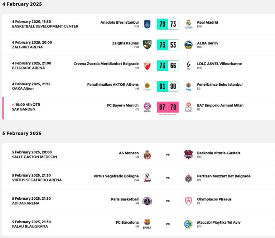This screenshot has height=238, width=275.
Task: Click the Anadolu Efes Istanbul club logo
Action: coord(147,24)
